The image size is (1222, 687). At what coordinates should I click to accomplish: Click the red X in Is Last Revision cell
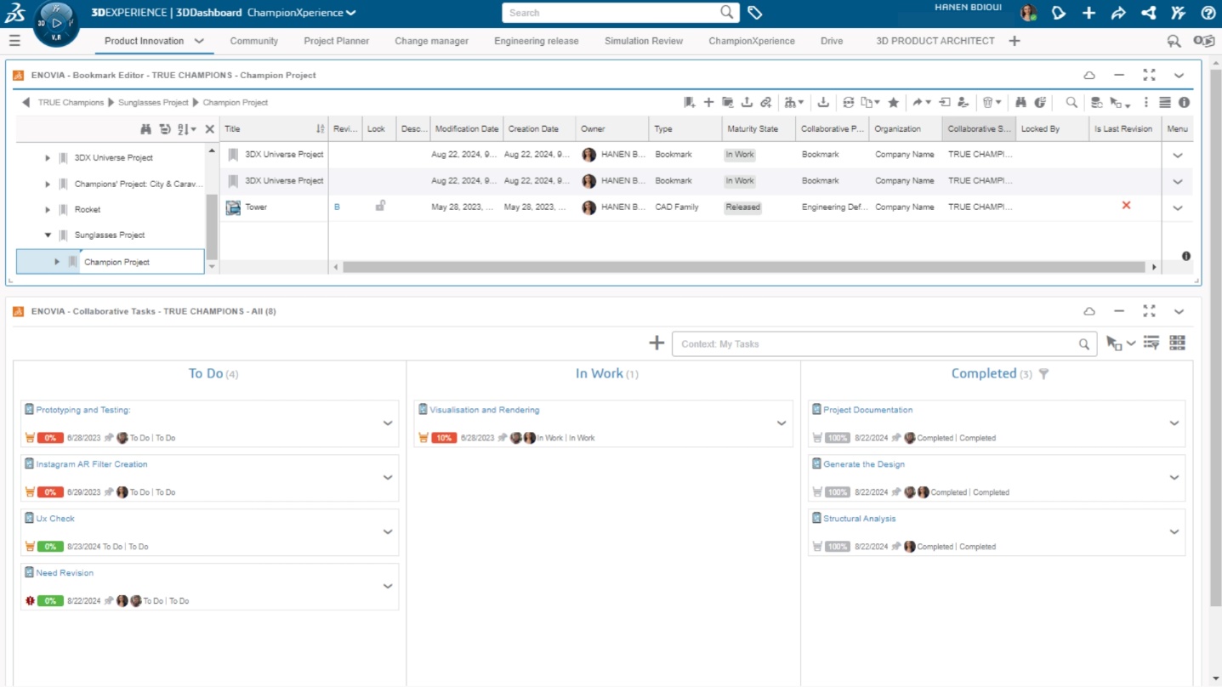point(1126,206)
